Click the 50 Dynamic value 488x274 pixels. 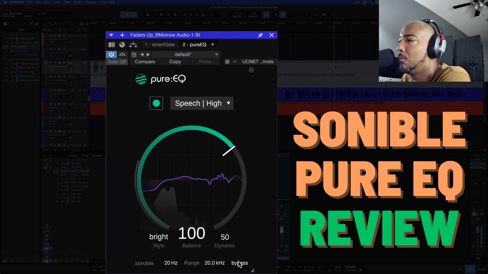pyautogui.click(x=225, y=237)
